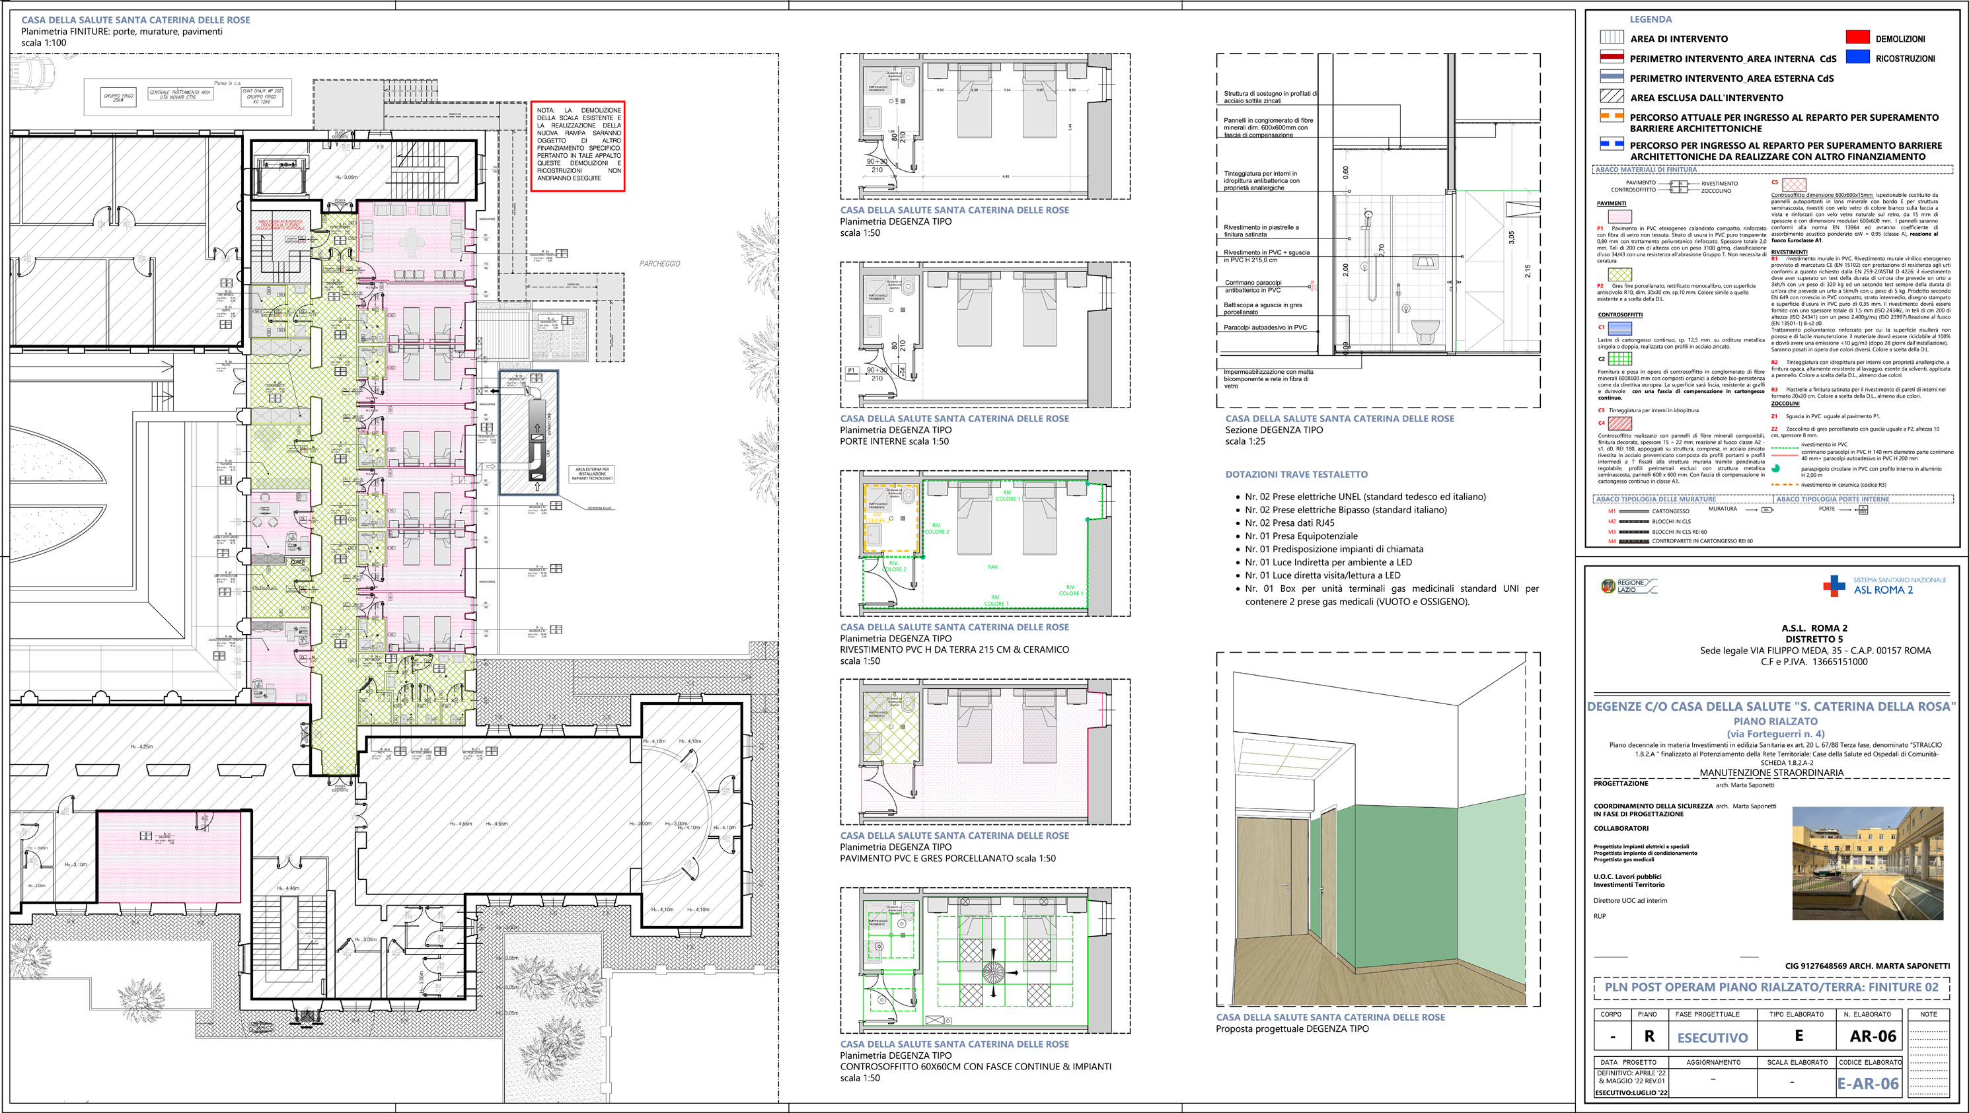Click the Nr. 01 Presa Equipotenziale bullet
1969x1113 pixels.
[1302, 536]
